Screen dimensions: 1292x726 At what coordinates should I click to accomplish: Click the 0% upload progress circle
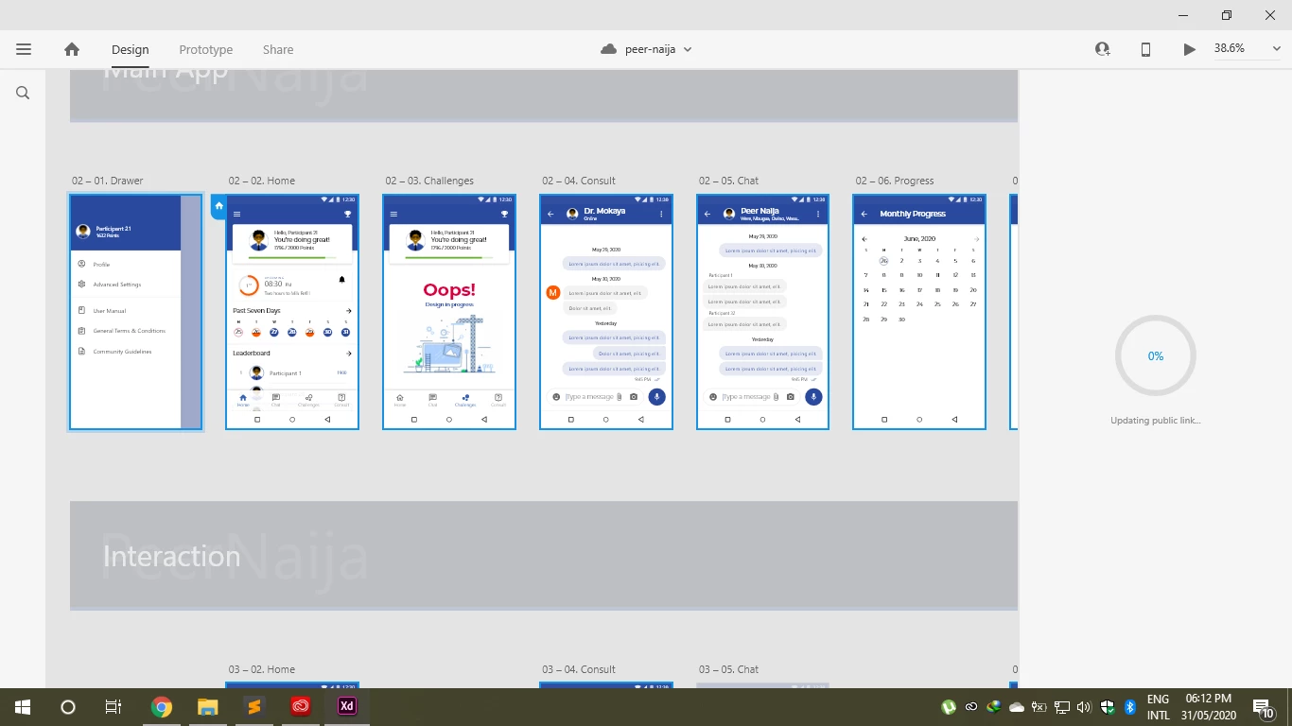click(x=1156, y=356)
